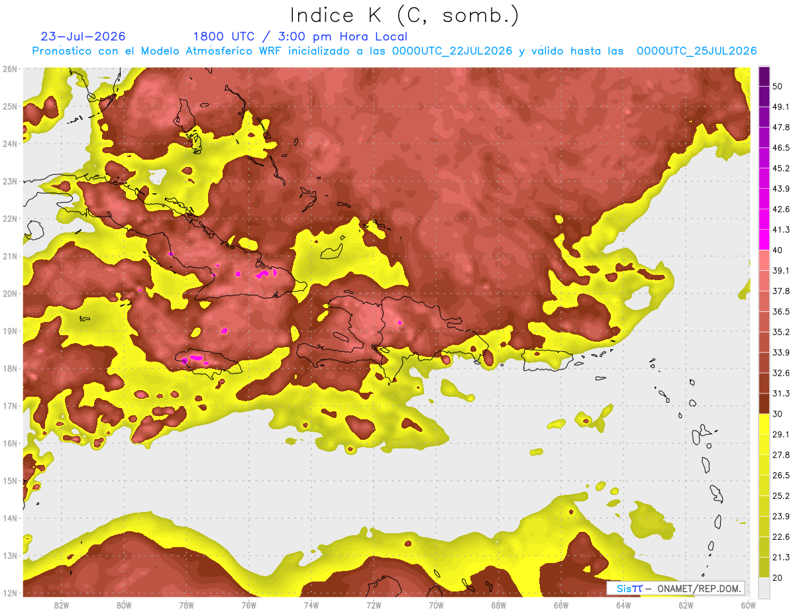The height and width of the screenshot is (614, 795).
Task: Click the "13N" latitude label
Action: (10, 555)
